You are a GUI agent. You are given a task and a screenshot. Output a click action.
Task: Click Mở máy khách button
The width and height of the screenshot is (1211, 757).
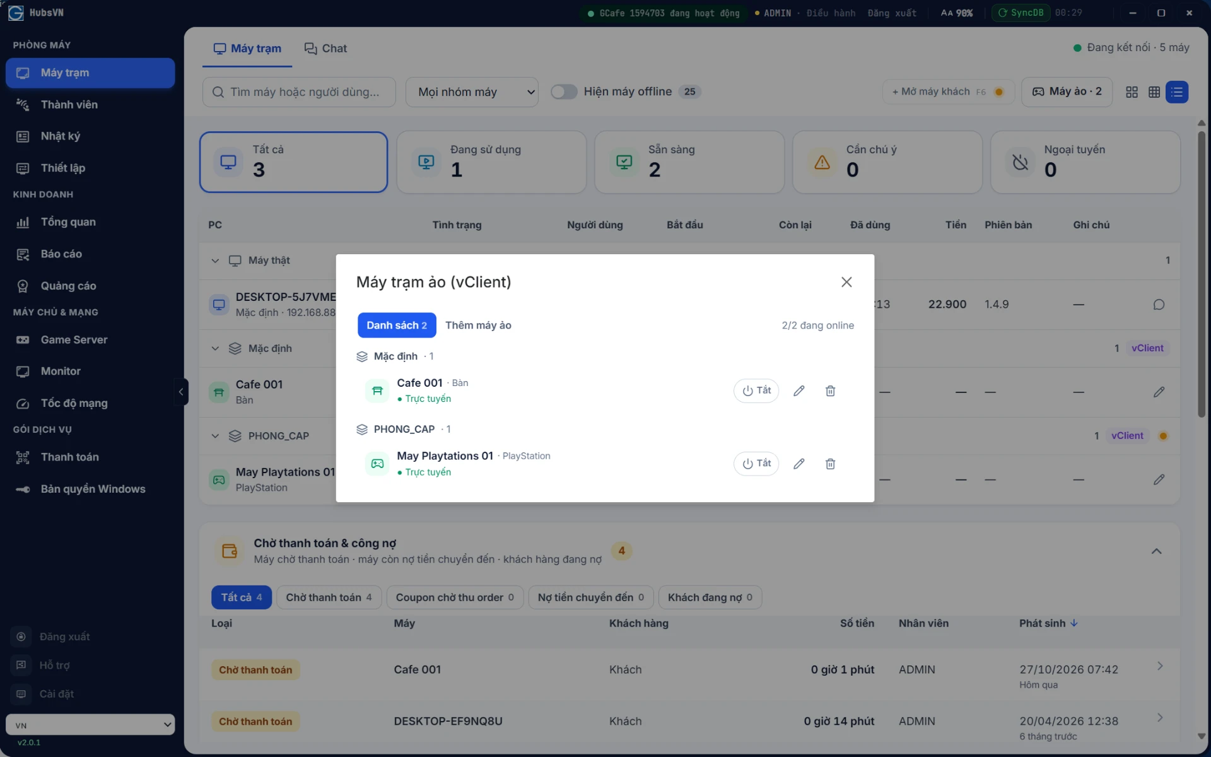[948, 92]
